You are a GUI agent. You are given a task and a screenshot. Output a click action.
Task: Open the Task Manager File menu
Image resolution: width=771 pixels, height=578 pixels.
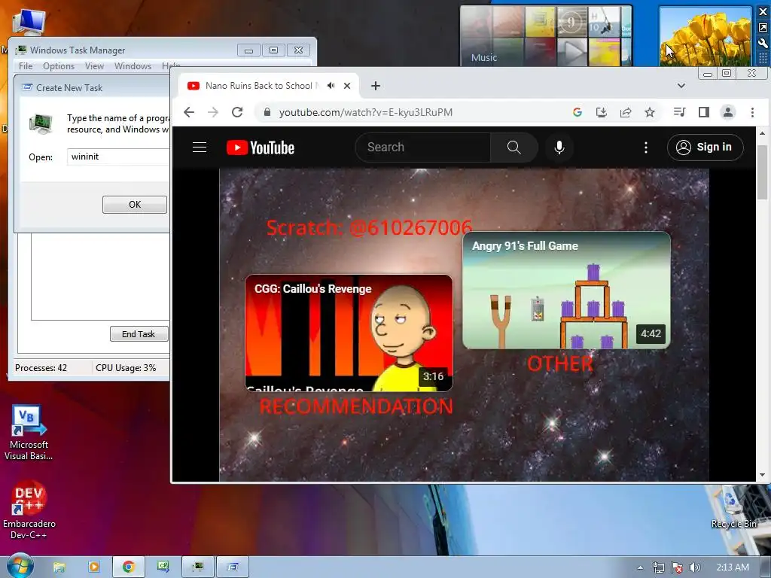26,66
